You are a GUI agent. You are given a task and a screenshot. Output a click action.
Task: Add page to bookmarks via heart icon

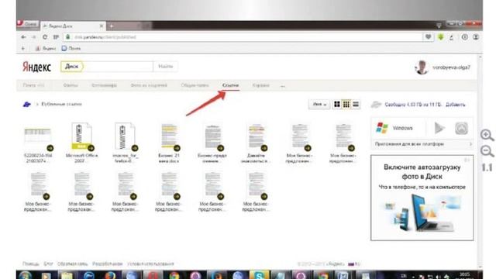[x=428, y=37]
